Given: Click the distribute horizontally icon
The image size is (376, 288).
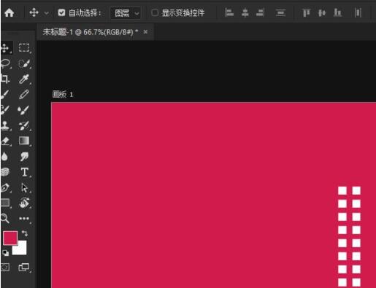Looking at the screenshot, I should pos(358,12).
